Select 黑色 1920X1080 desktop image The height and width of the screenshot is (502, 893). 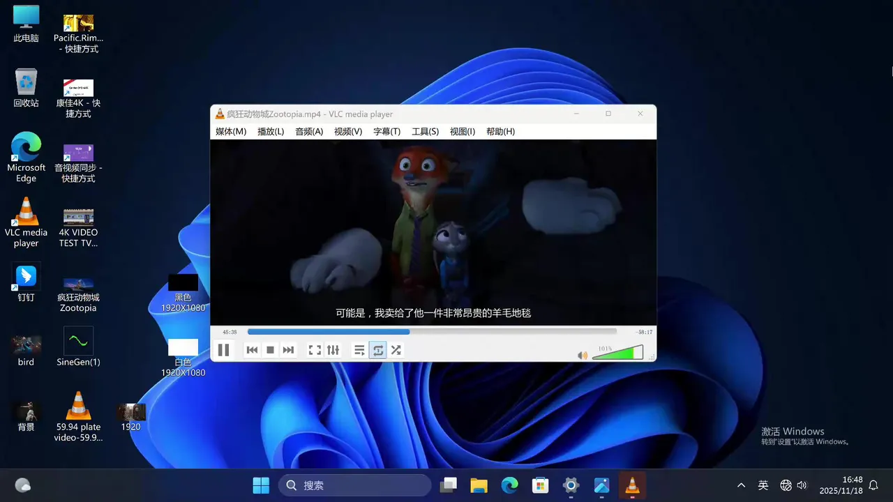click(183, 292)
